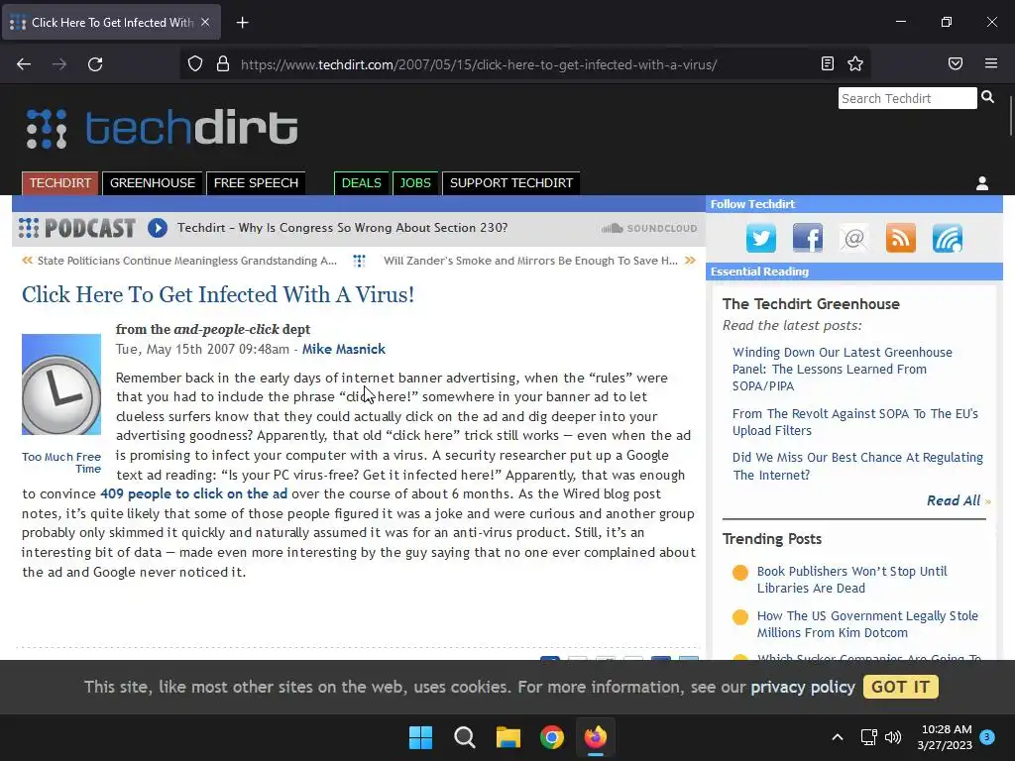
Task: Toggle reader view icon in address bar
Action: point(828,63)
